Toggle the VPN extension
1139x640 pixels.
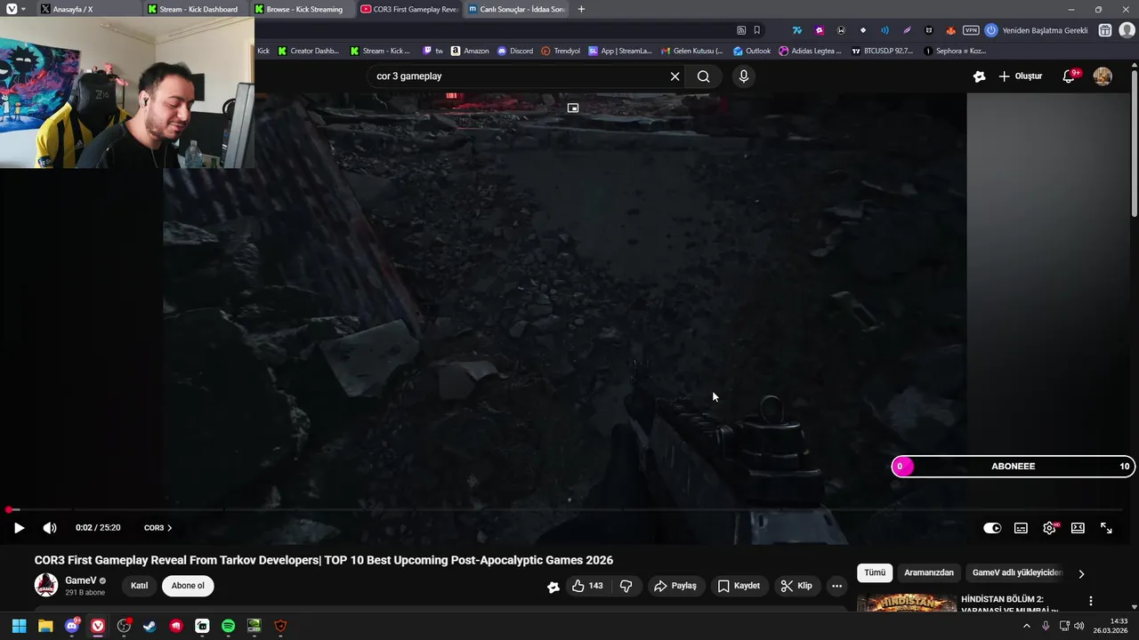click(971, 30)
